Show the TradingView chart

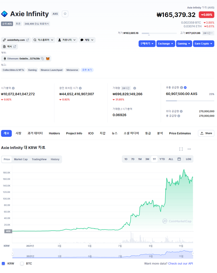(x=39, y=159)
